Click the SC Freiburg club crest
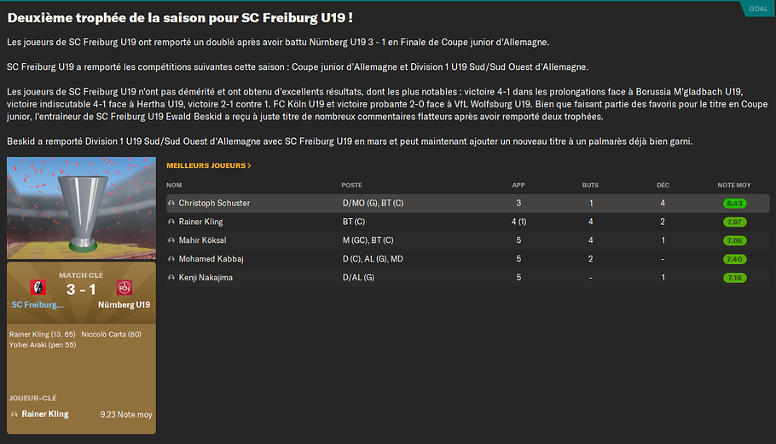 [37, 288]
